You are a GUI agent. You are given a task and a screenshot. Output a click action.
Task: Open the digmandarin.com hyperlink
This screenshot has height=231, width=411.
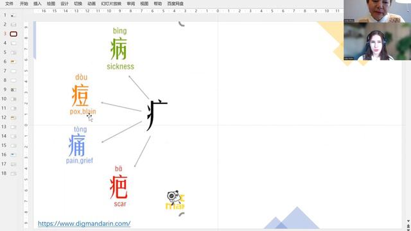pos(84,223)
